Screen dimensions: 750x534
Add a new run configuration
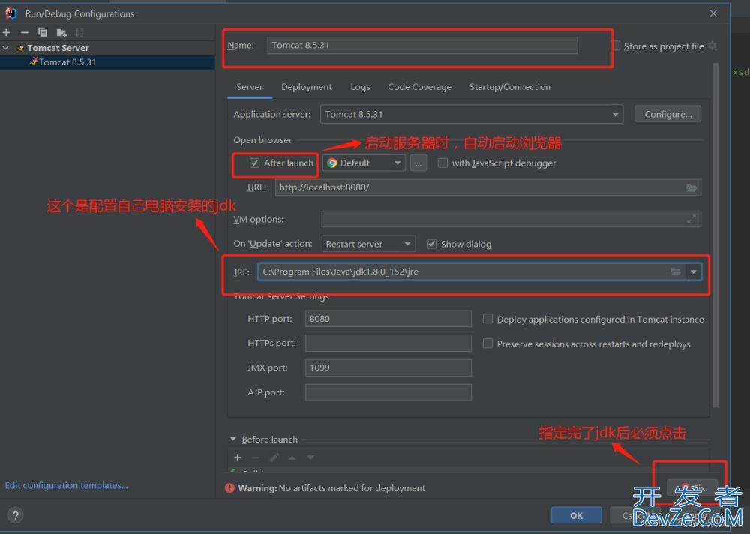pos(6,32)
